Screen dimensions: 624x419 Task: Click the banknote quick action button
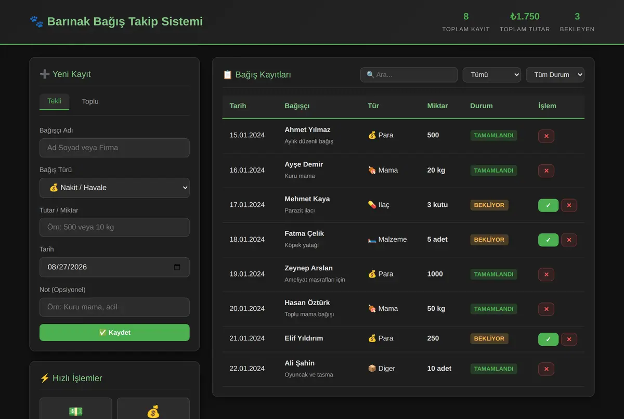[x=76, y=409]
